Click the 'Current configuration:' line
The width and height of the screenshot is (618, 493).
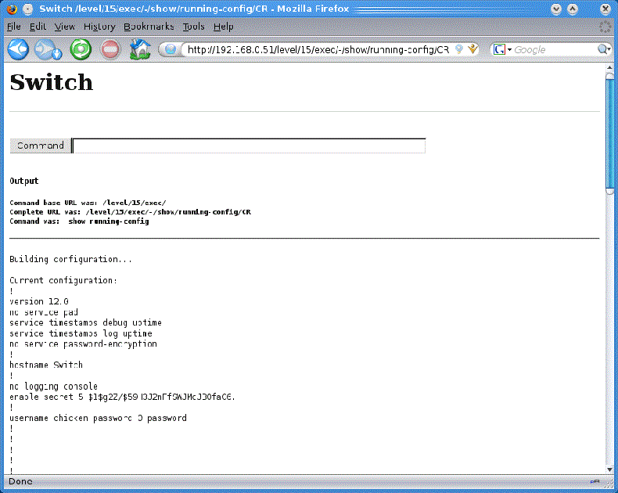pyautogui.click(x=63, y=280)
